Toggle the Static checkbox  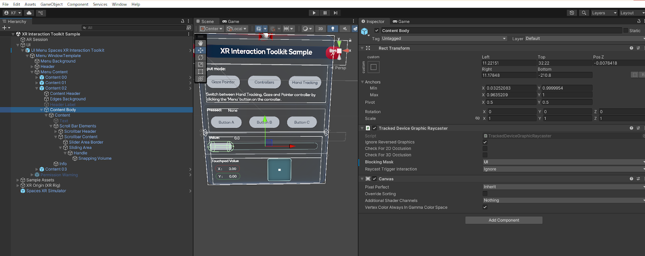tap(626, 31)
